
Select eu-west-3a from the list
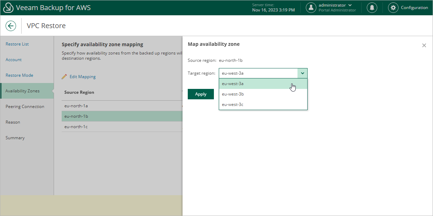pyautogui.click(x=263, y=84)
